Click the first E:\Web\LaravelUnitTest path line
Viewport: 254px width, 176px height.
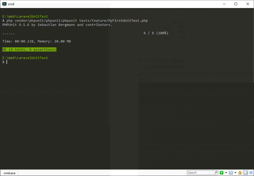25,17
